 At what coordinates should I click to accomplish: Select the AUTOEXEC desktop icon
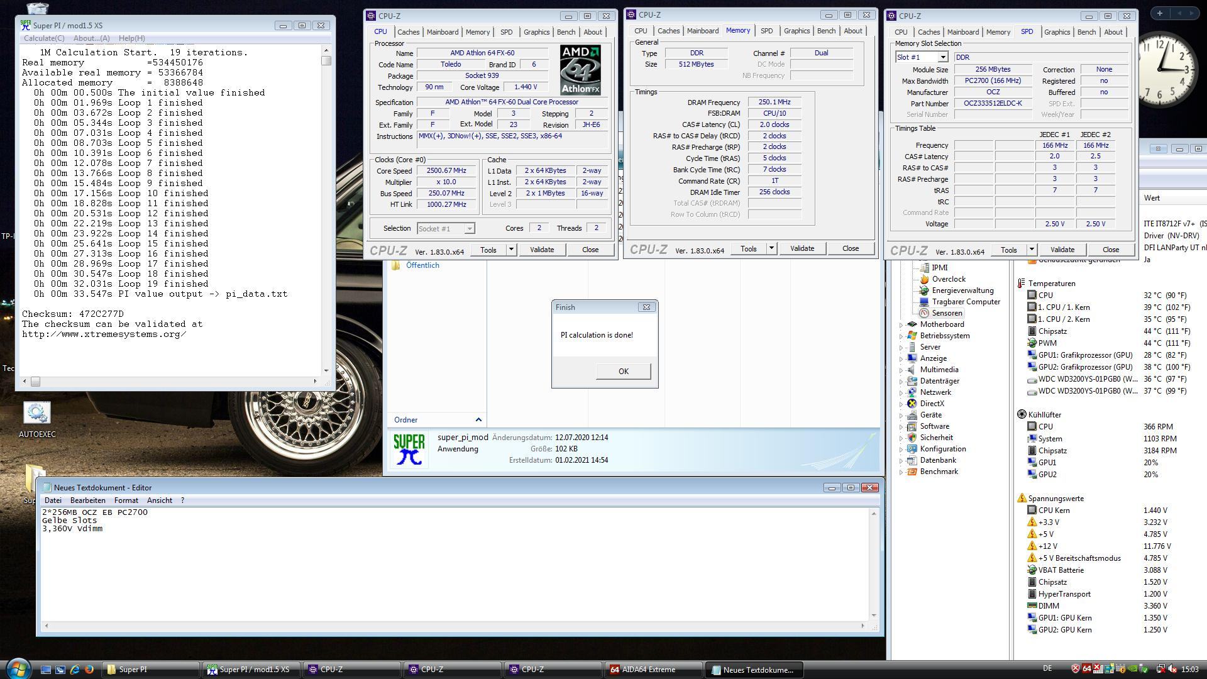click(37, 419)
